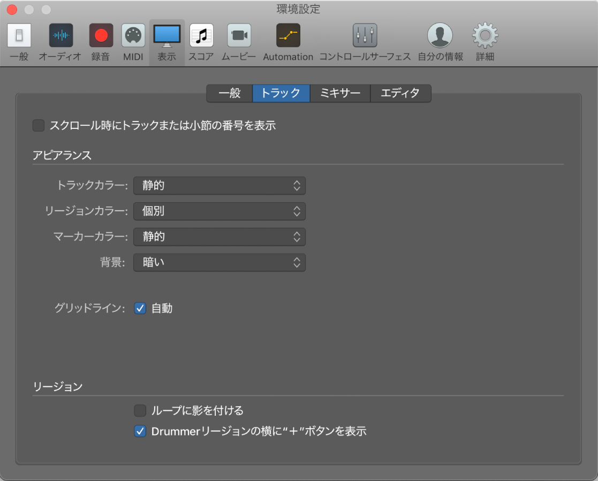Screen dimensions: 598x481
Task: Uncheck Drummerリージョンの横に"+"ボタンを表示
Action: click(140, 431)
